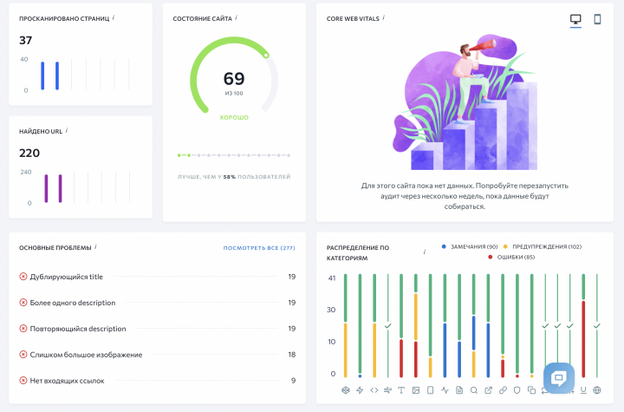Click the blue 'Замечания' legend dot
Image resolution: width=624 pixels, height=412 pixels.
tap(444, 246)
